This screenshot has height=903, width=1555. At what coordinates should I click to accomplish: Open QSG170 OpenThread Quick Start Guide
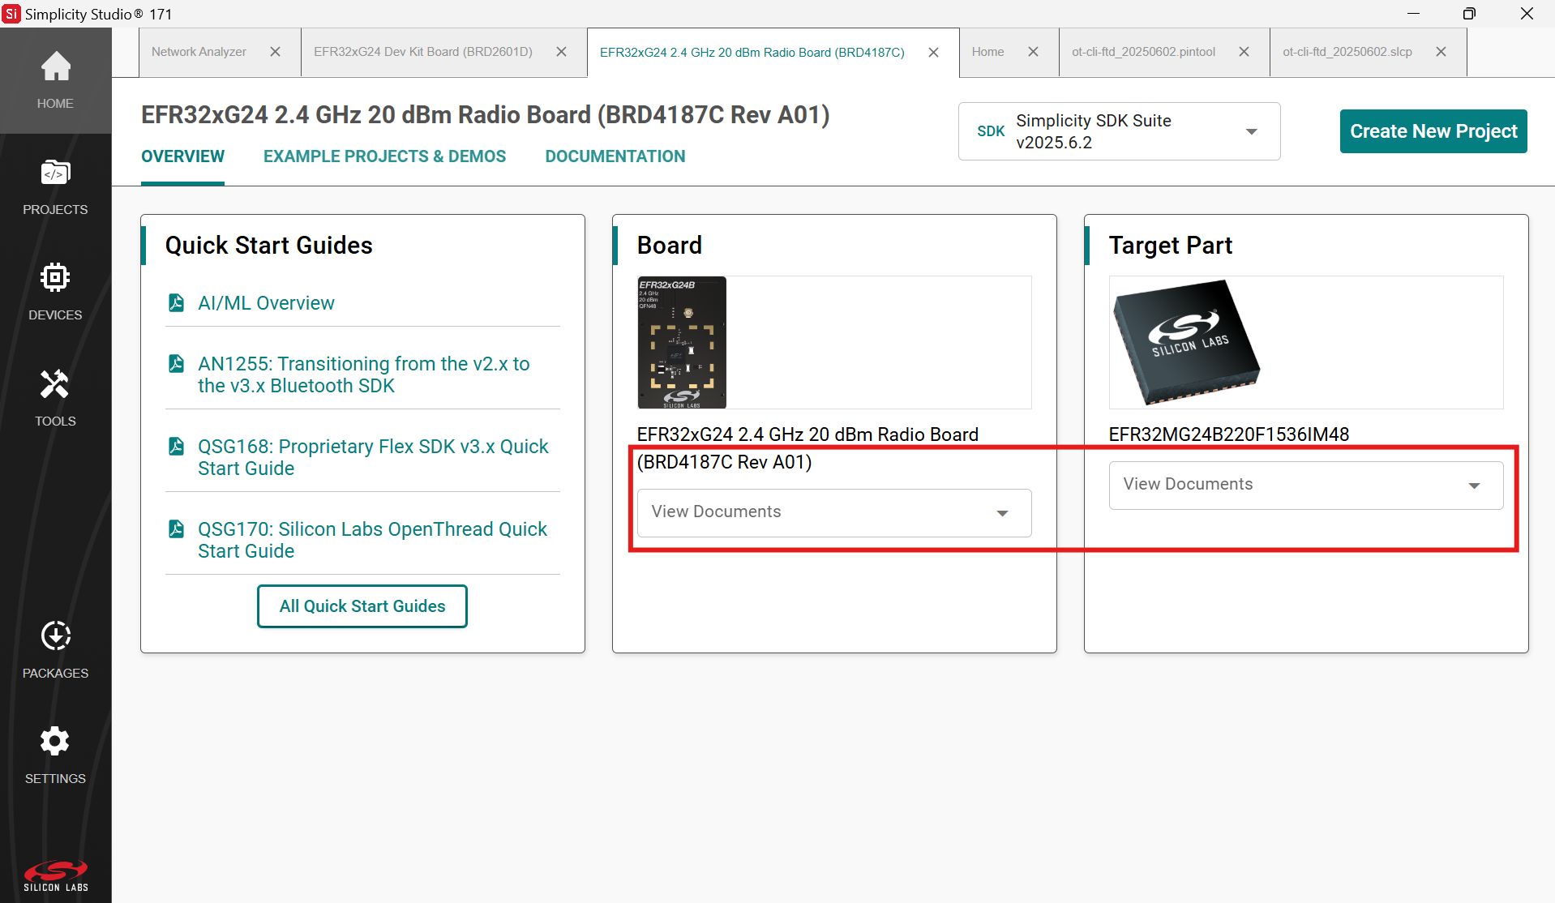pyautogui.click(x=373, y=540)
